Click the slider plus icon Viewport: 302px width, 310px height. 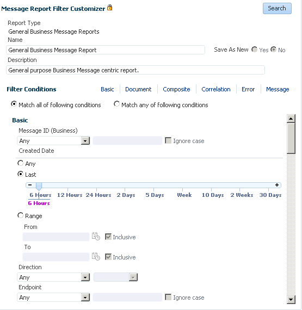click(x=277, y=185)
